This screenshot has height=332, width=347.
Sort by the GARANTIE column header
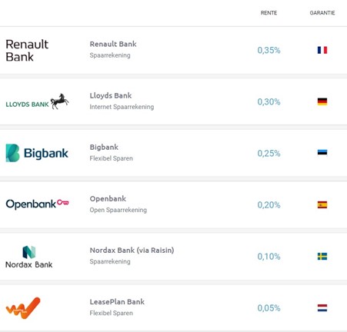coord(322,13)
